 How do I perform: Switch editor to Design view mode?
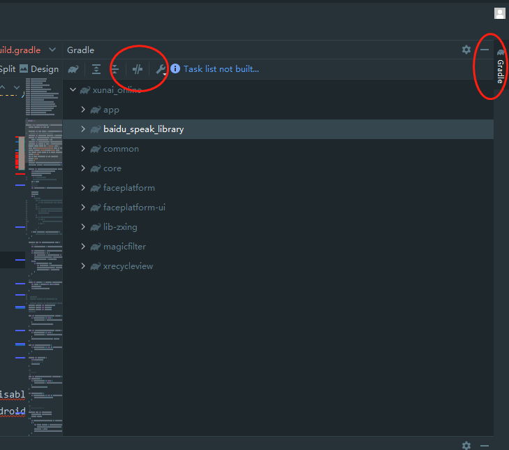point(45,69)
